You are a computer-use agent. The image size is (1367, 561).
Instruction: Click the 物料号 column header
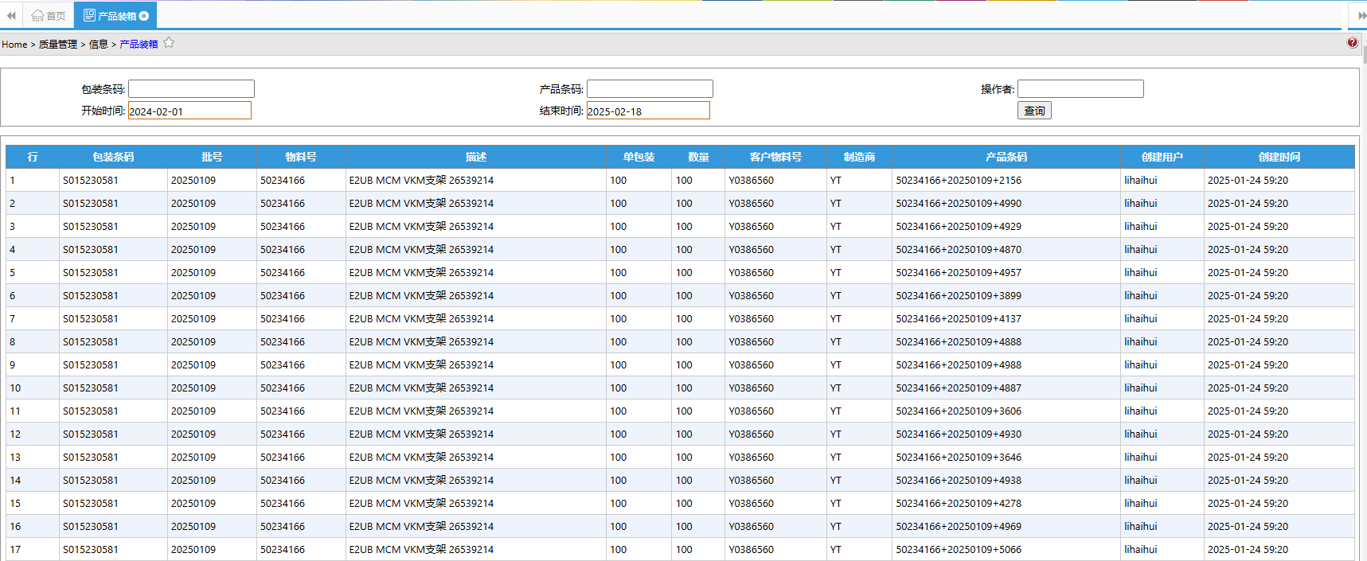tap(301, 157)
